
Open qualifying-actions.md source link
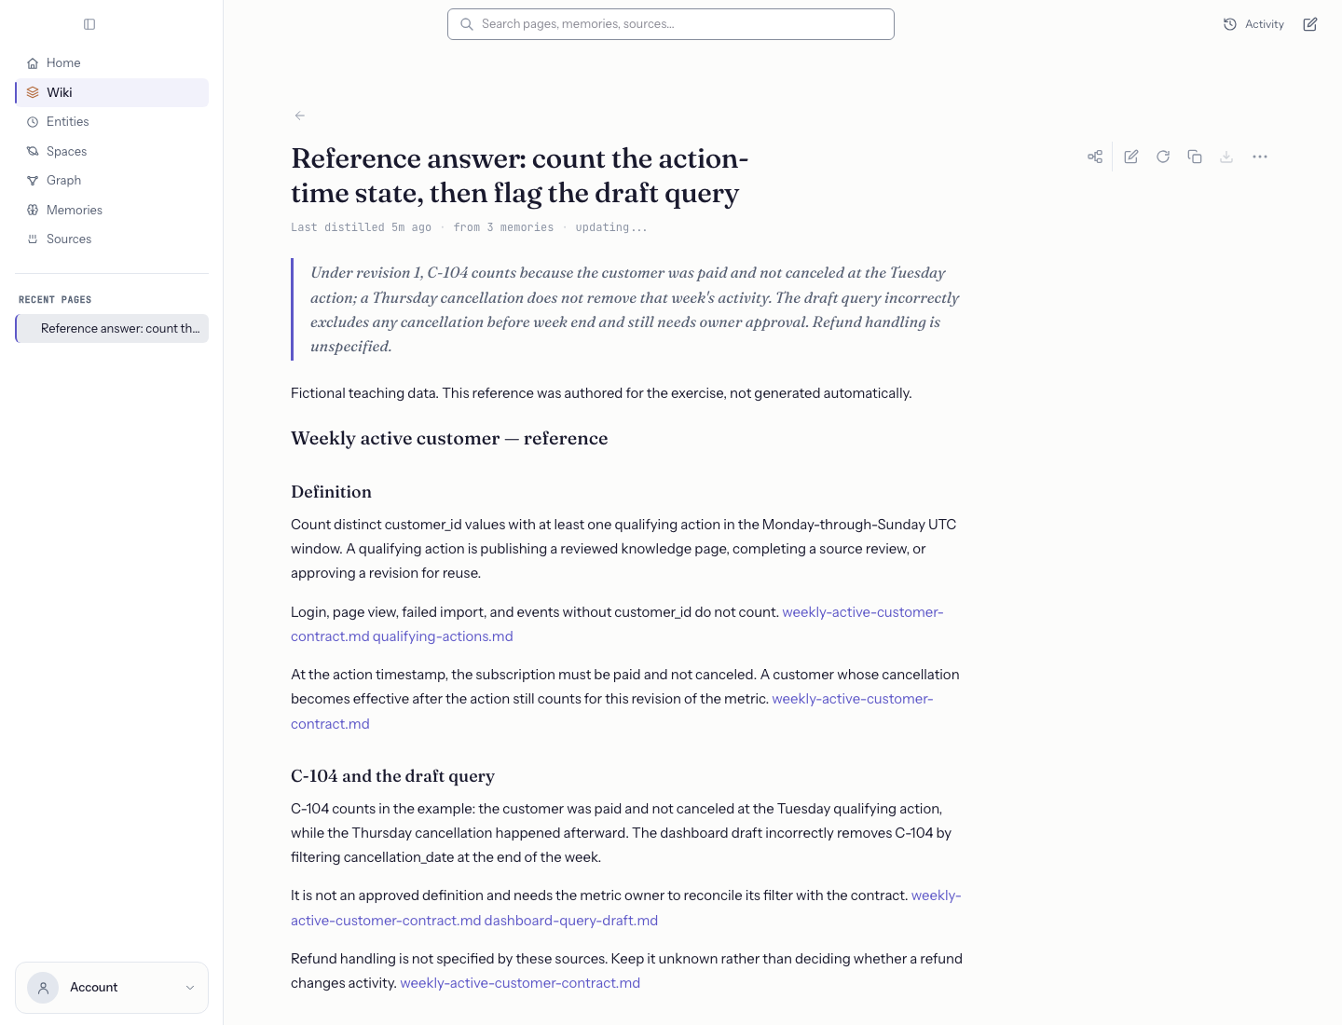pyautogui.click(x=443, y=636)
